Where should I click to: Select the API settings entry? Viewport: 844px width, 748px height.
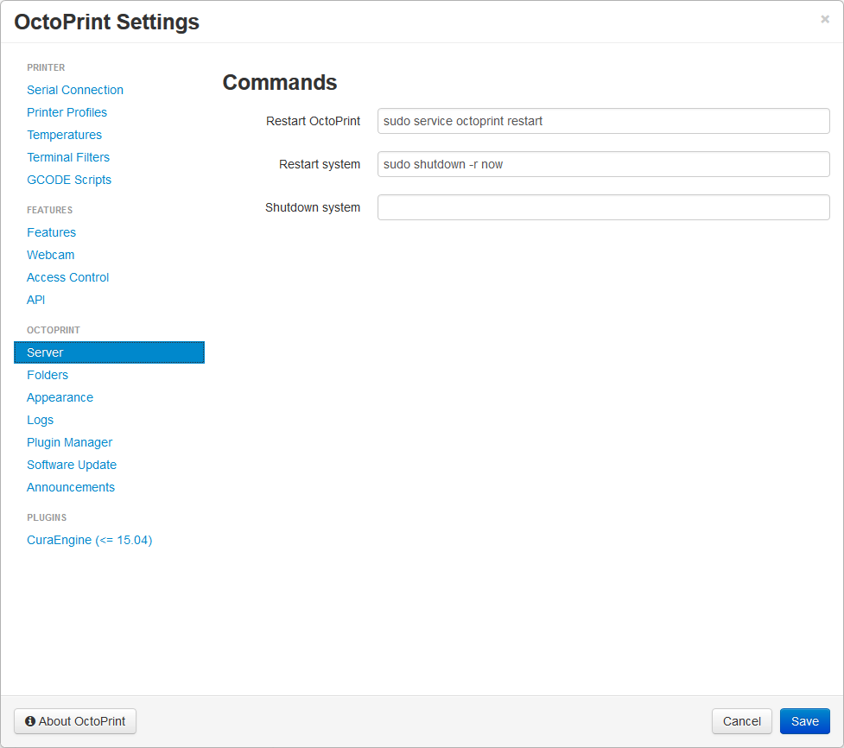36,300
